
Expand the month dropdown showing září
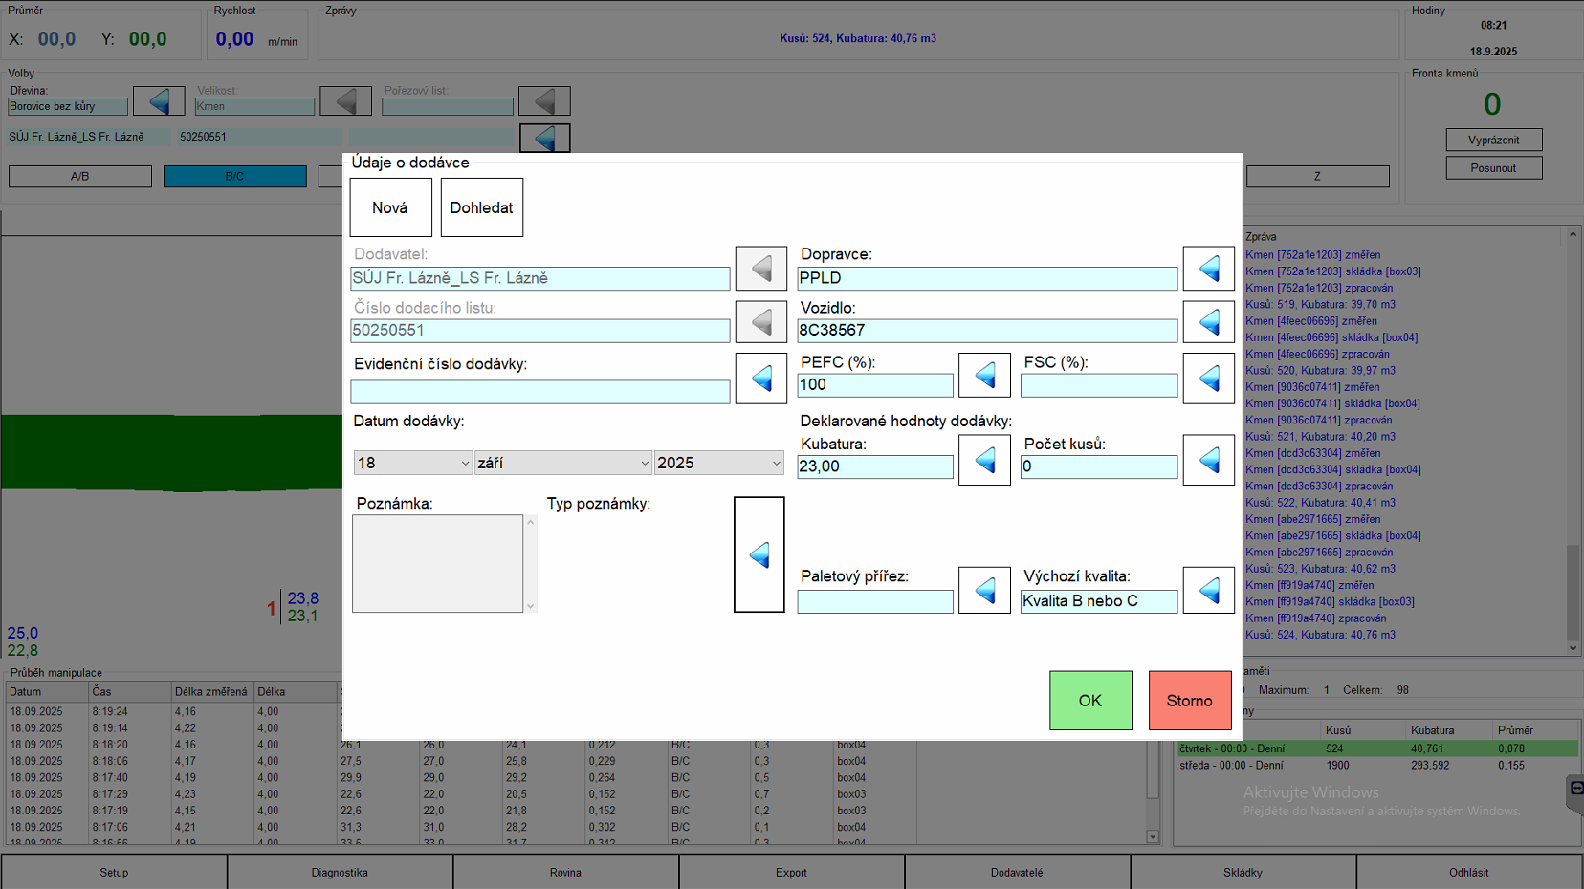[562, 463]
